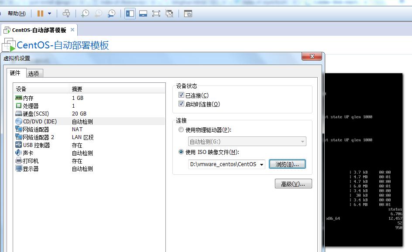Click the unity mode toolbar icon

click(169, 14)
